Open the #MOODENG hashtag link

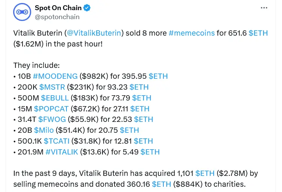click(x=55, y=76)
